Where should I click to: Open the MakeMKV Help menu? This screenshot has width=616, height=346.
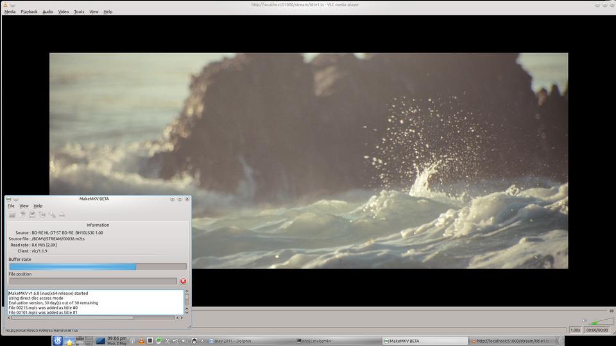[38, 206]
